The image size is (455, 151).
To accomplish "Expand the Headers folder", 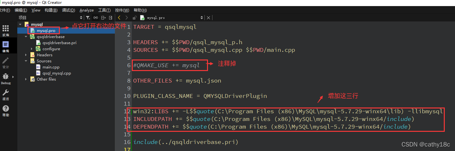I will coord(26,55).
